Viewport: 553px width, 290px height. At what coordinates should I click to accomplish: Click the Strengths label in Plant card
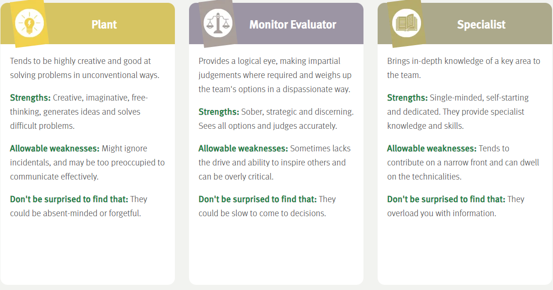30,98
